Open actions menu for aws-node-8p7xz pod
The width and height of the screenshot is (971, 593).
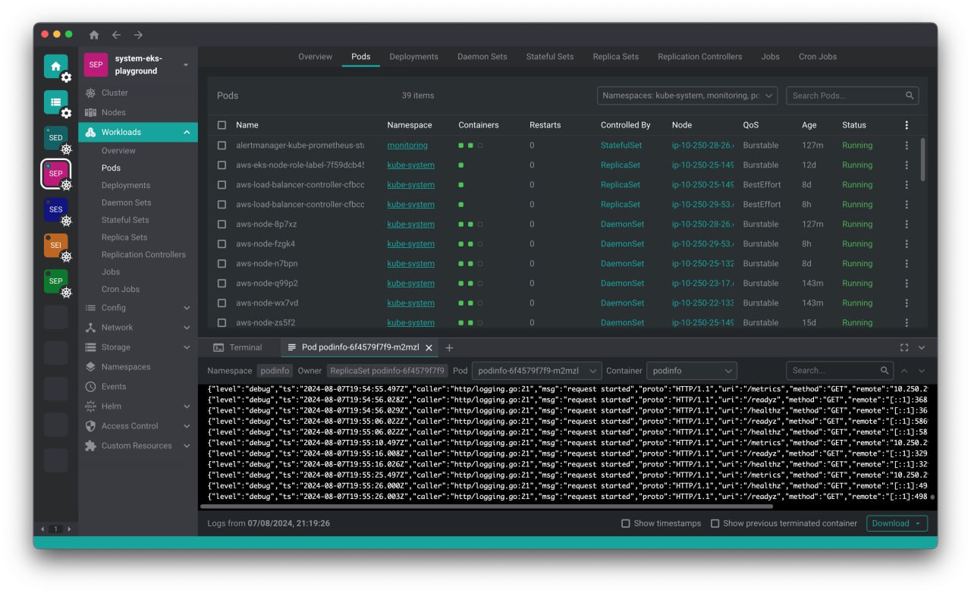click(x=906, y=224)
